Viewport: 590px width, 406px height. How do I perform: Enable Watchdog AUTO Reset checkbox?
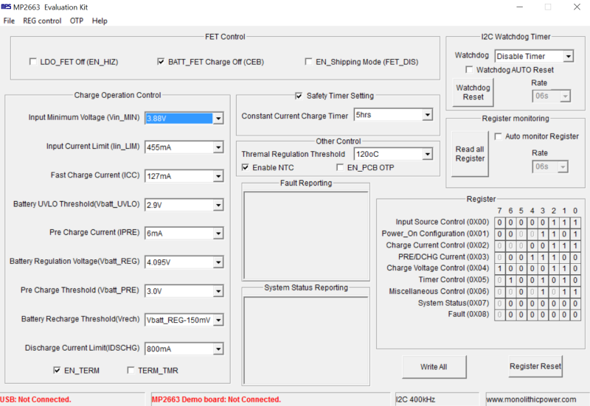[469, 69]
